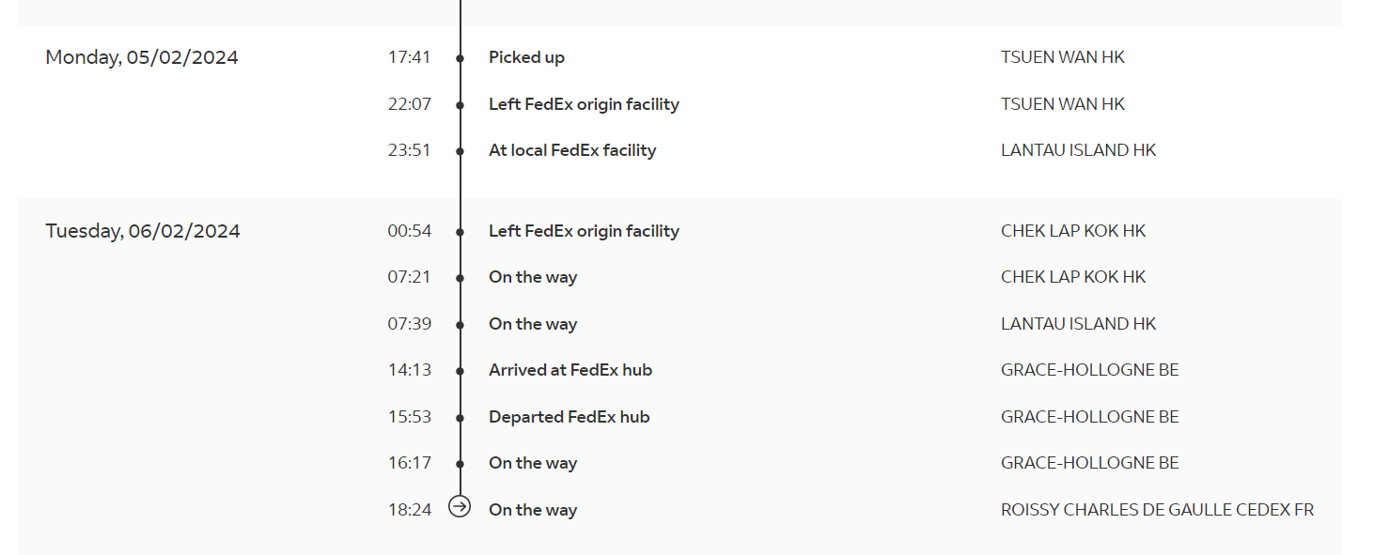This screenshot has width=1374, height=555.
Task: Select At local FedEx facility status
Action: 572,150
